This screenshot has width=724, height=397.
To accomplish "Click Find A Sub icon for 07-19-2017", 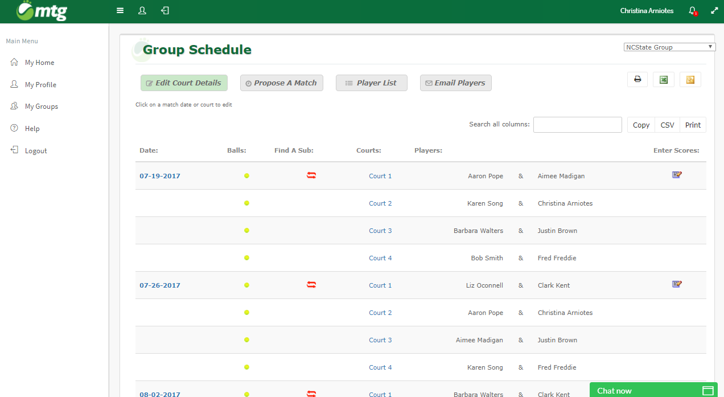I will (311, 175).
